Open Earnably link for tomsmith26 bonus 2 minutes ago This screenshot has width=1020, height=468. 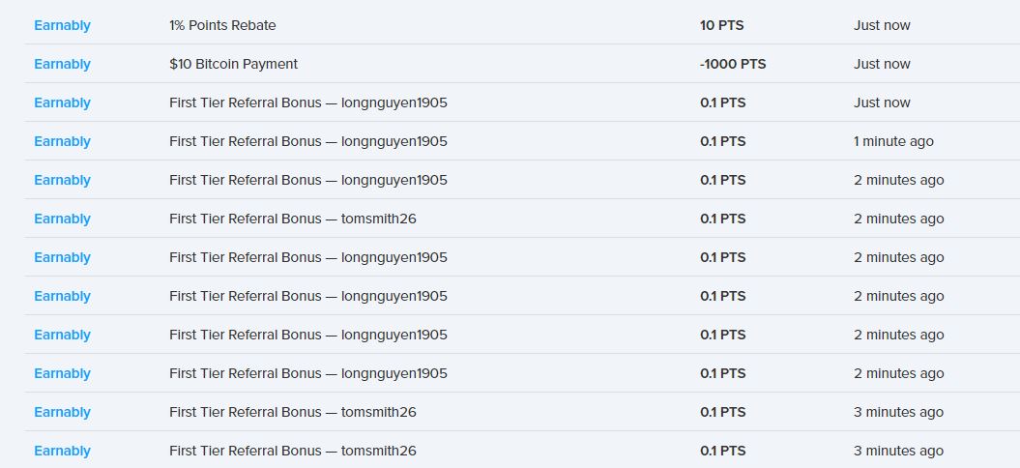pos(62,219)
